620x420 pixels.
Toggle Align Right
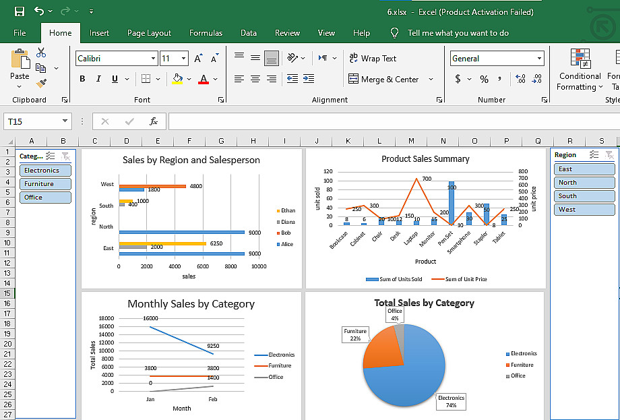click(x=271, y=79)
